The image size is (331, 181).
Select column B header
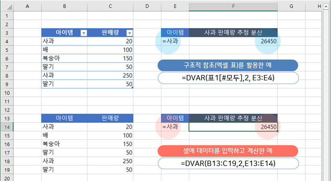64,6
